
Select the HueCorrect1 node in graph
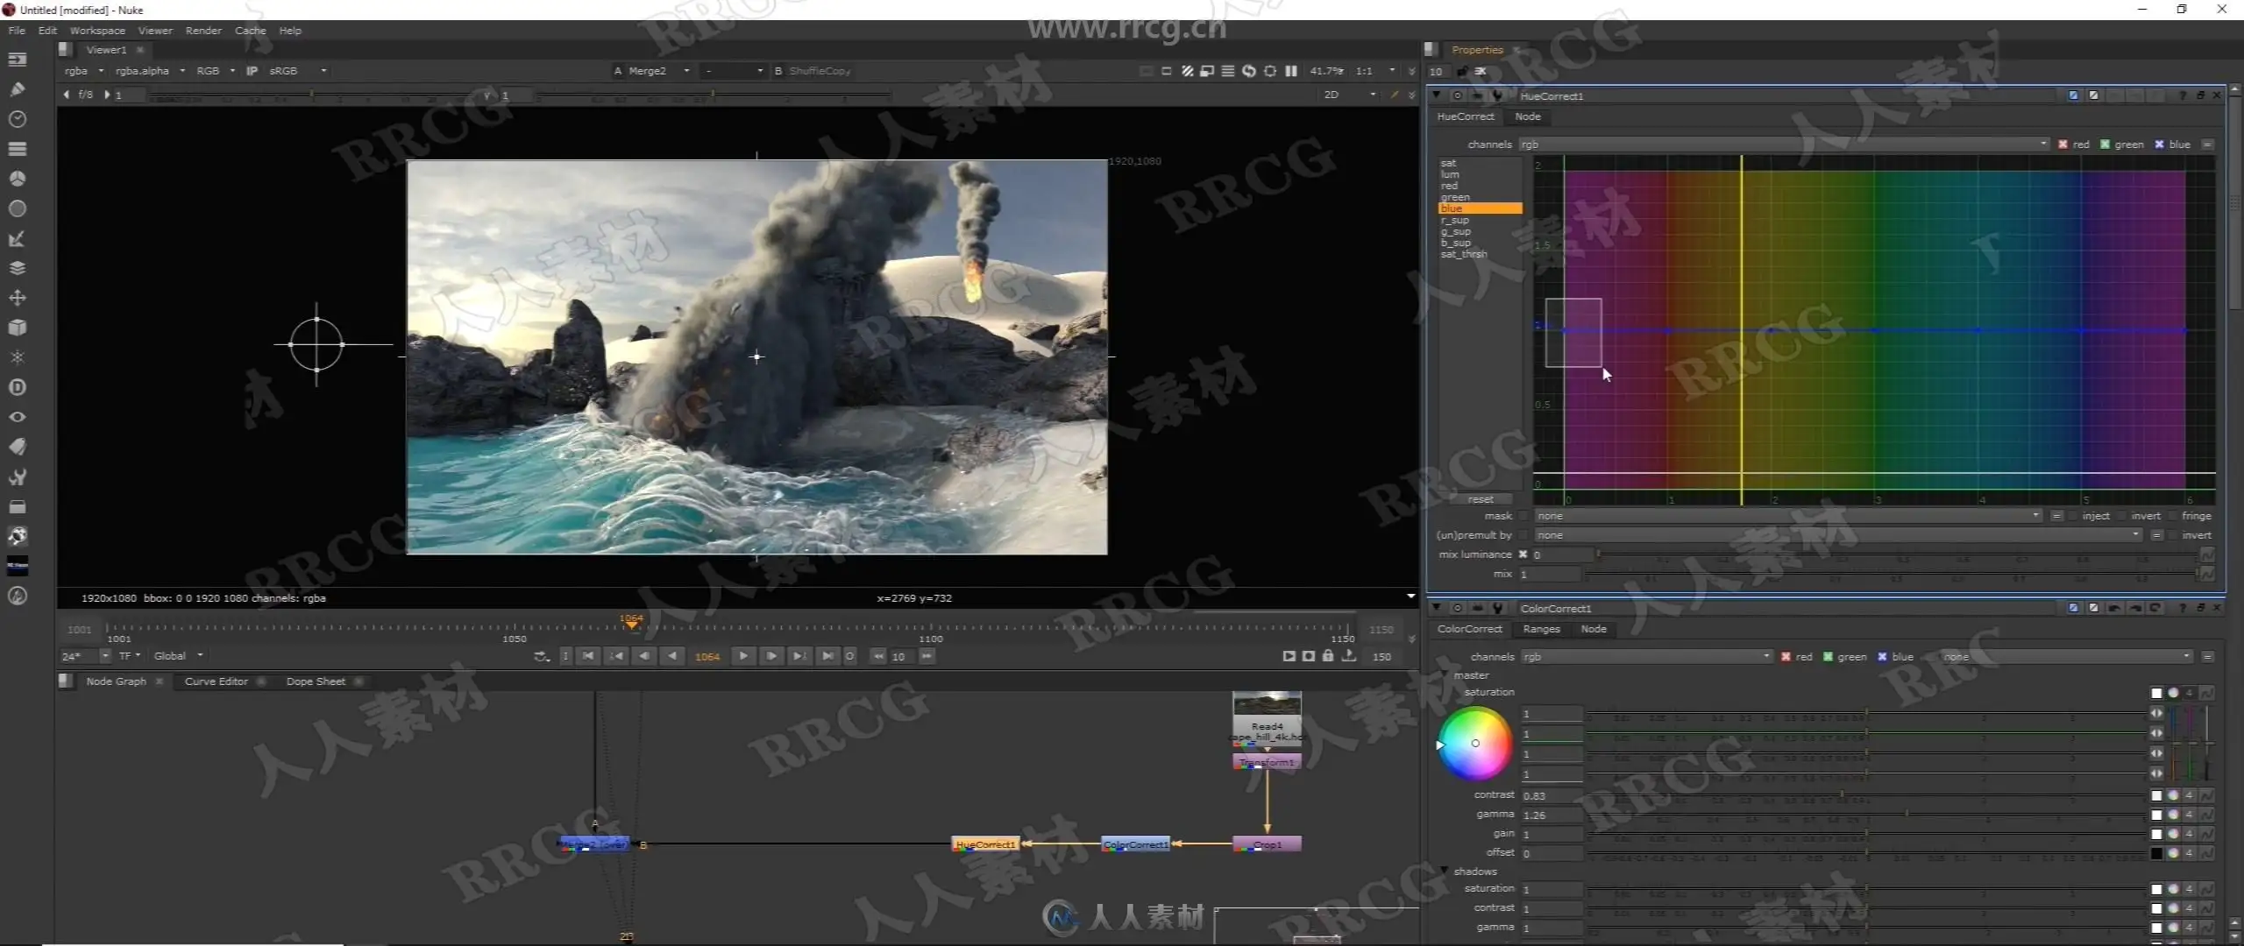point(985,844)
